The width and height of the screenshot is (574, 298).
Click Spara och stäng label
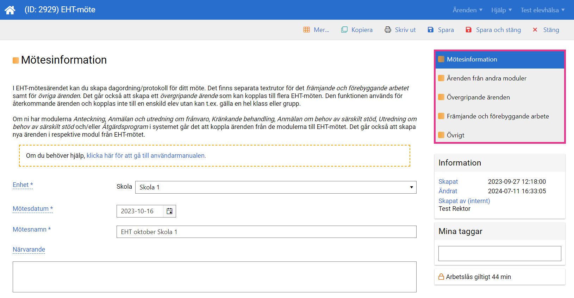[x=498, y=30]
